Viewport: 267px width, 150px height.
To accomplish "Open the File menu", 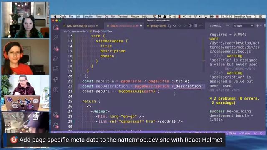I will 71,17.
